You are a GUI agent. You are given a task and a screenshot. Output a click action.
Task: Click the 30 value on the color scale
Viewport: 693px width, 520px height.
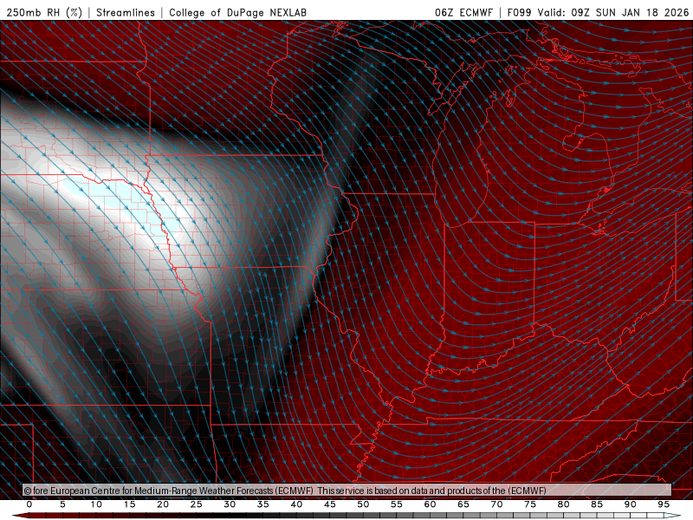pos(230,504)
